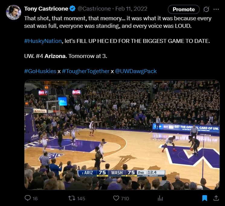
Task: Follow the #GoHuskies hashtag link
Action: 40,71
